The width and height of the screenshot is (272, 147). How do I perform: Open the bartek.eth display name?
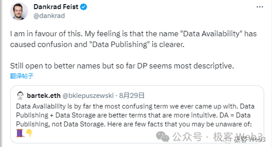click(x=43, y=96)
